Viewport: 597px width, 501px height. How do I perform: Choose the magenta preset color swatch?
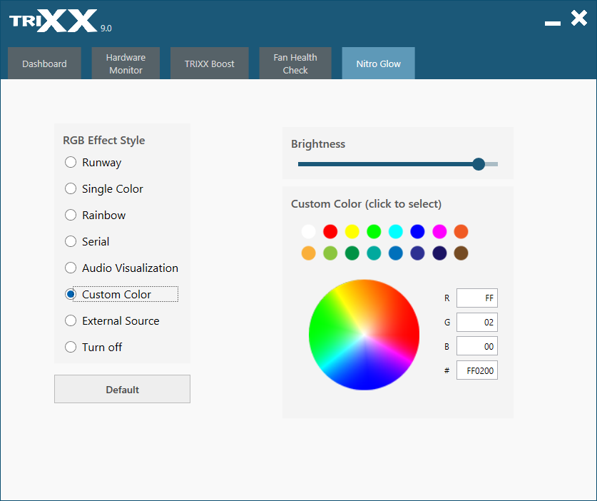click(439, 231)
